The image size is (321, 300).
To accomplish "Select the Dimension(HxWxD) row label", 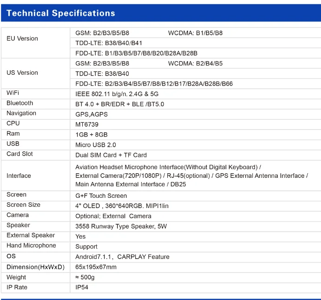I will tap(35, 267).
